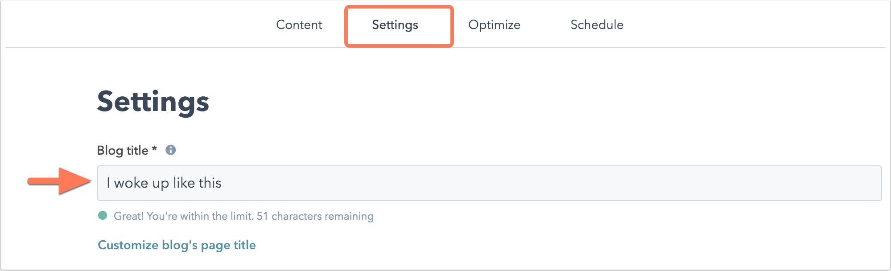Open the "Customize blog's page title" link
Viewport: 891px width, 271px height.
point(177,245)
